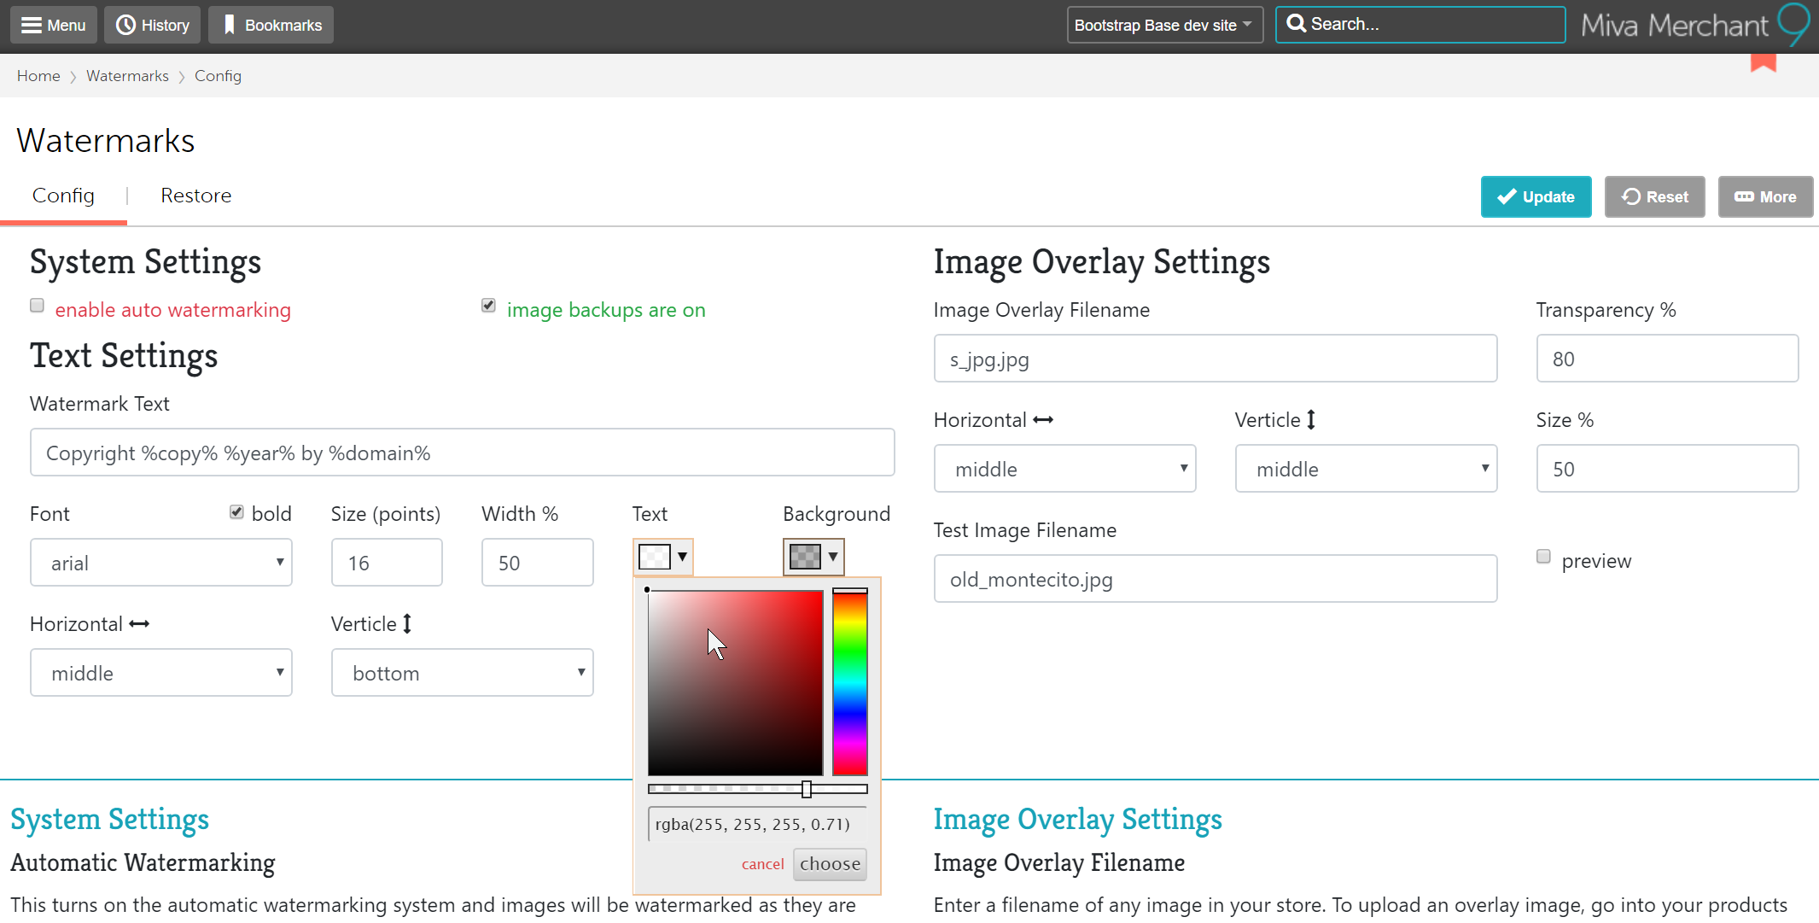Toggle image backups checkbox
Screen dimensions: 1819x923
[488, 306]
